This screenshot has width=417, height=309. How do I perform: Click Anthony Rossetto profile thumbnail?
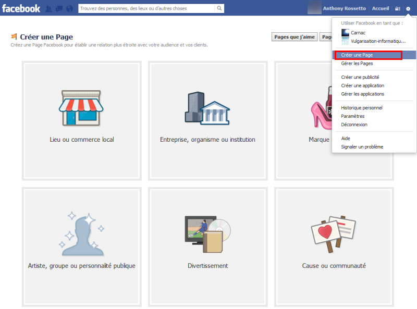click(314, 8)
